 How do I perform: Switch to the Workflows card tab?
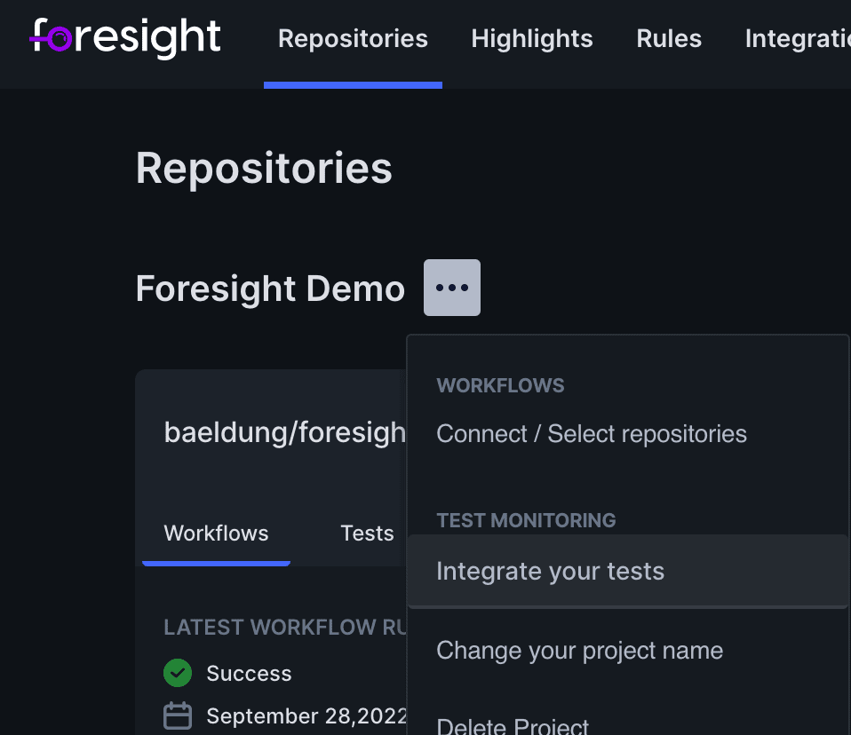[216, 533]
